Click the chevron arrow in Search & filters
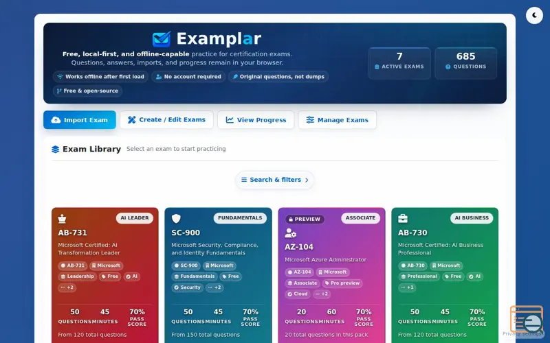Viewport: 550px width, 343px height. [307, 180]
